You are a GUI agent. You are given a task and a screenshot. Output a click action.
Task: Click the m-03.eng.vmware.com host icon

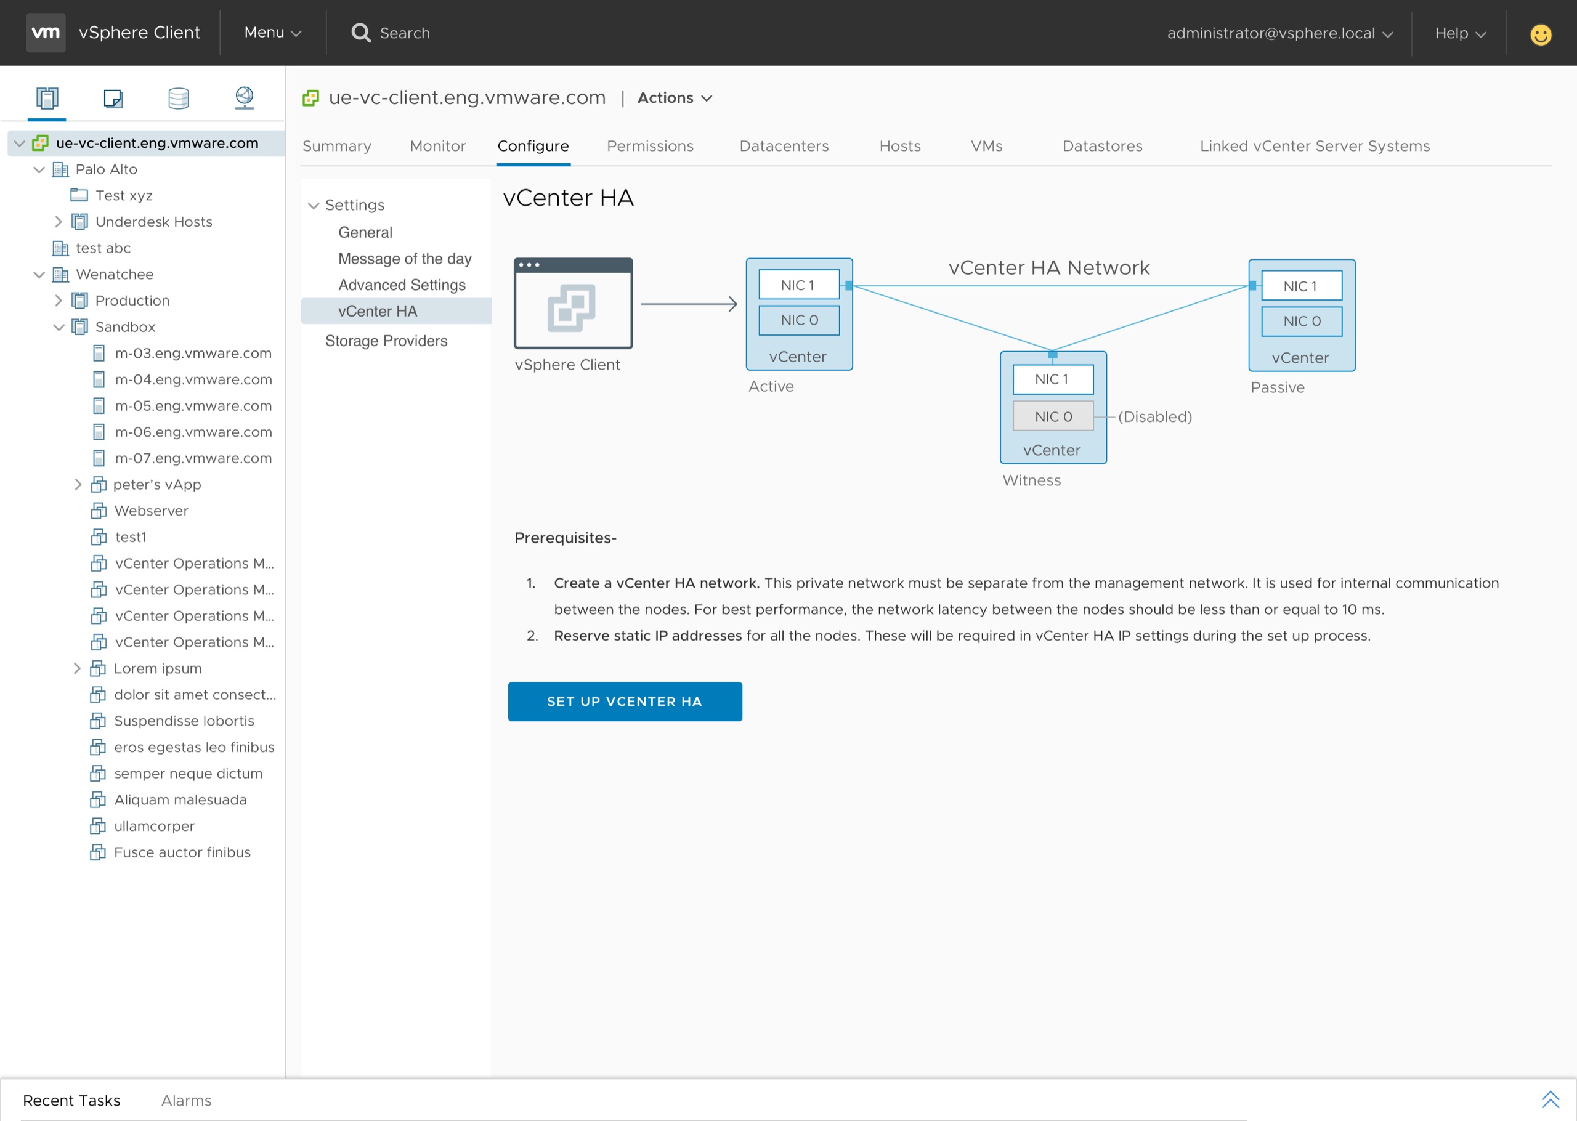pos(99,354)
